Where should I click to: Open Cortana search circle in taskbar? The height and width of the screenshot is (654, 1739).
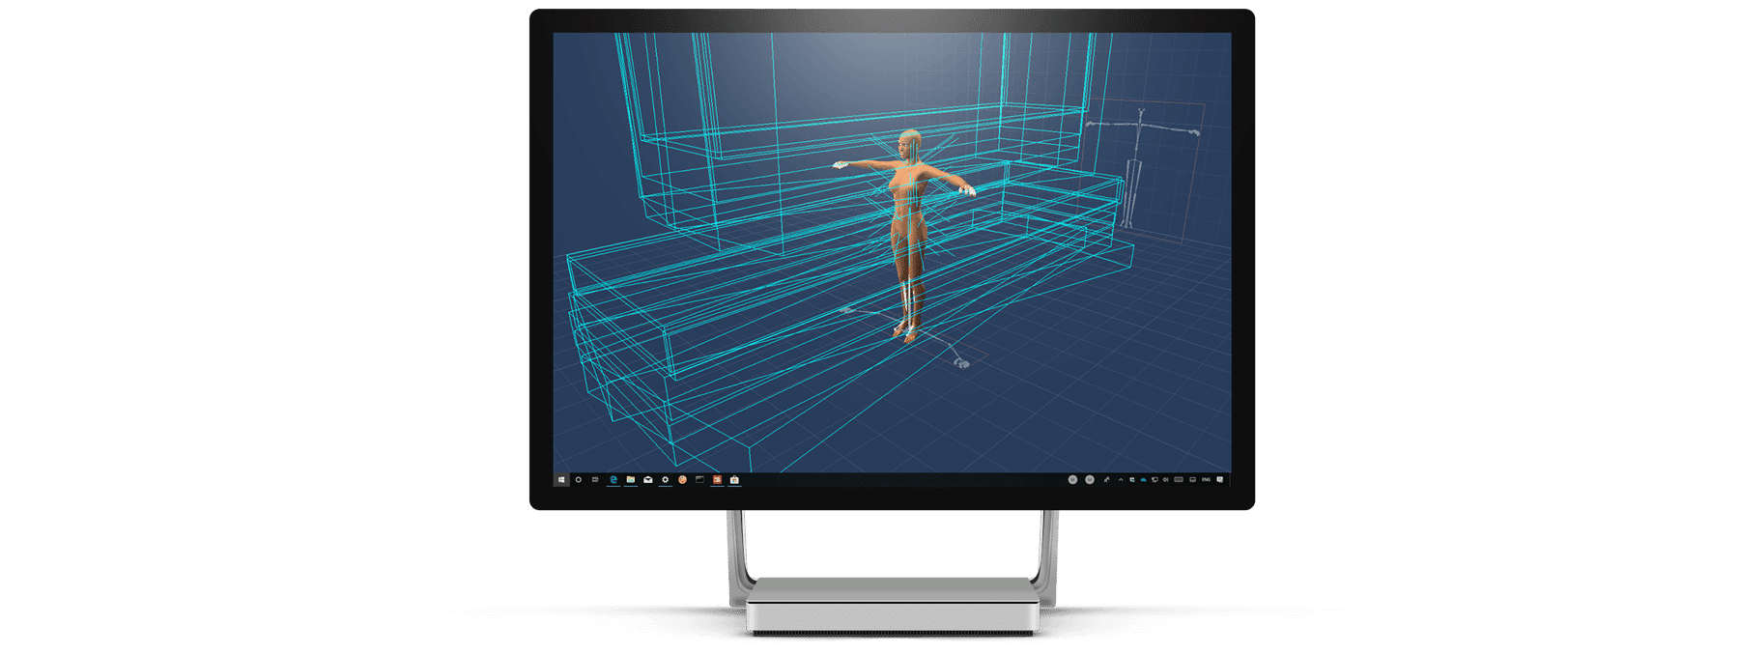pos(579,479)
